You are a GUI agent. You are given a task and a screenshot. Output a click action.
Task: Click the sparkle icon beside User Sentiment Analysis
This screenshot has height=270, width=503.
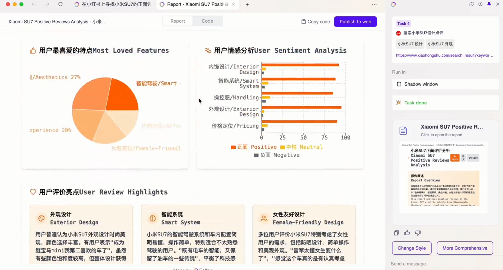pos(208,51)
